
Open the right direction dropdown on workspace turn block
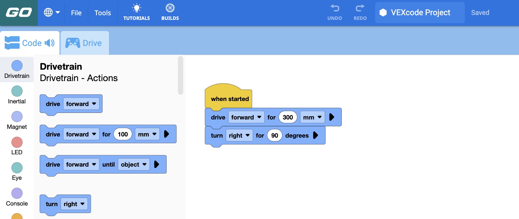click(239, 136)
